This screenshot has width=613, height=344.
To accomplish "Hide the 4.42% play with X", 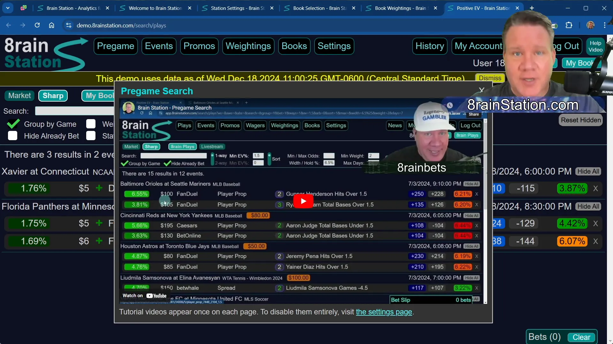I will click(595, 224).
